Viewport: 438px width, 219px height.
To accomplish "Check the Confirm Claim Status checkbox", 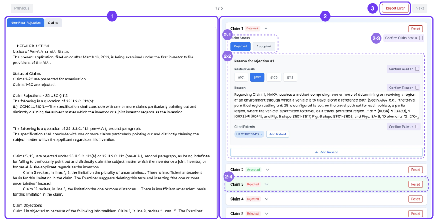I will 421,38.
